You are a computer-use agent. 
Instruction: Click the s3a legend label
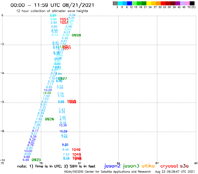[x=184, y=166]
